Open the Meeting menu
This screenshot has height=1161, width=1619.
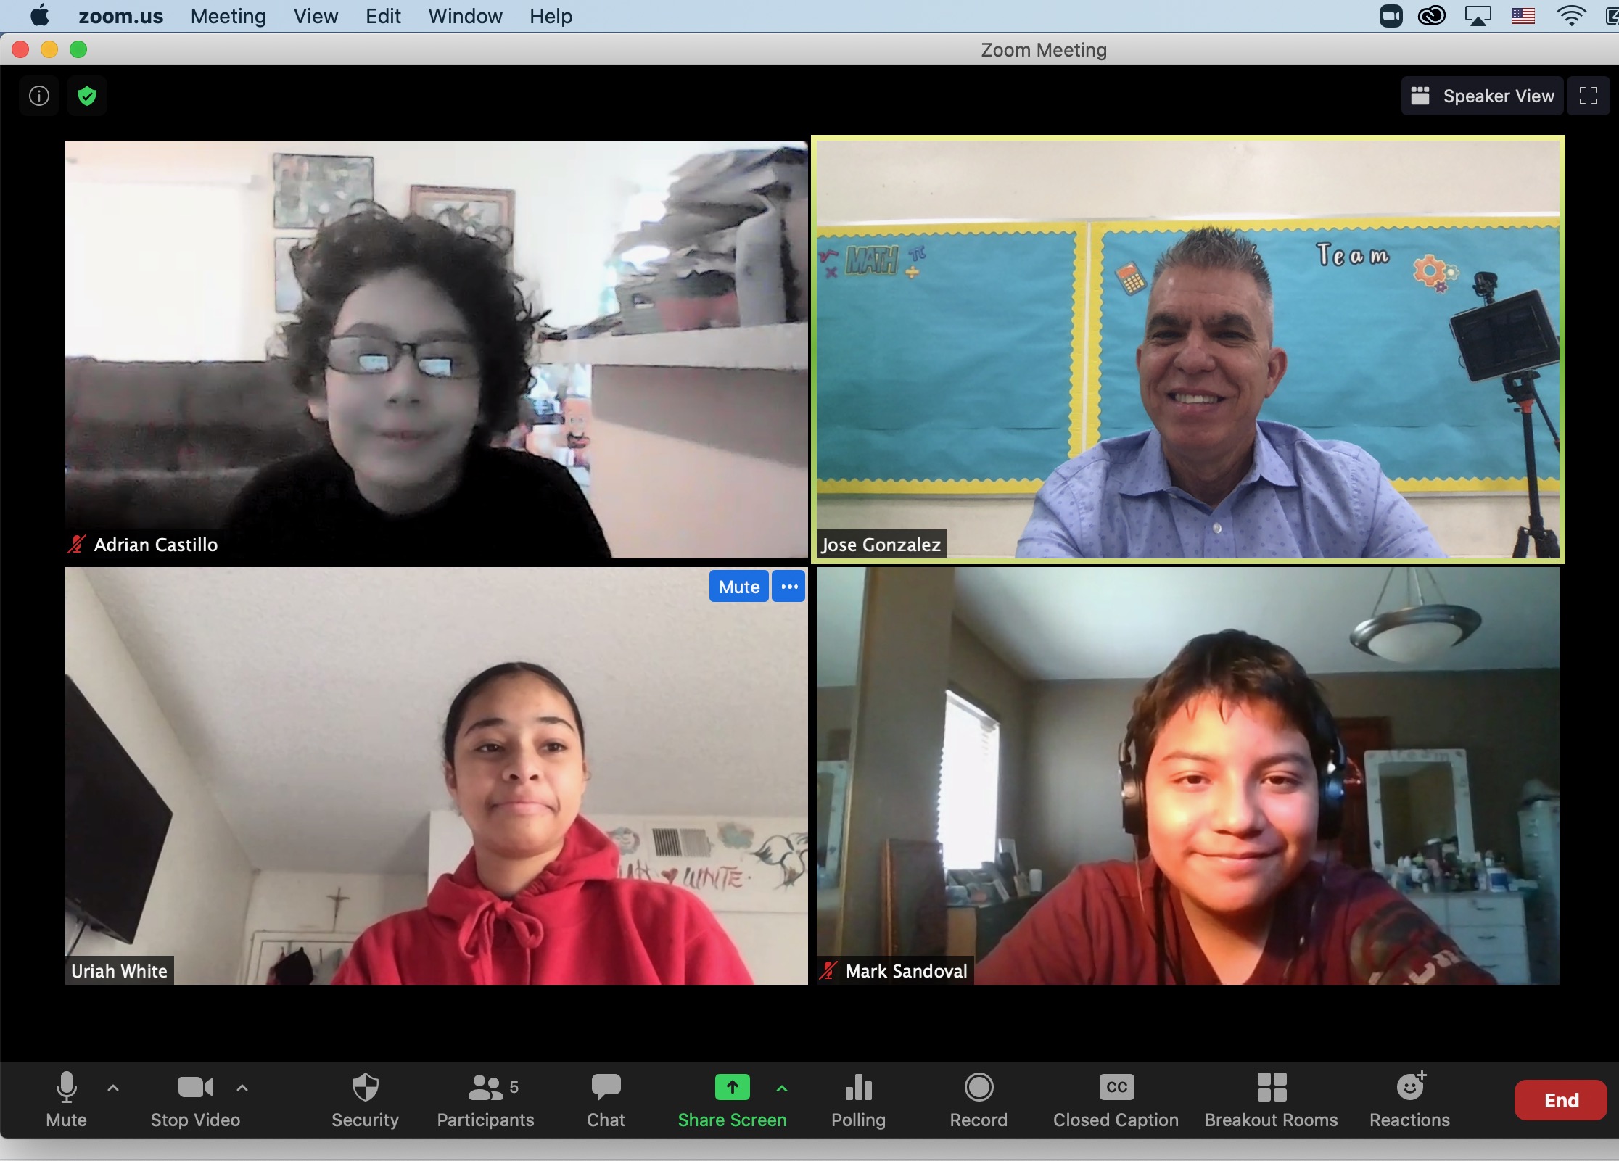[x=230, y=15]
